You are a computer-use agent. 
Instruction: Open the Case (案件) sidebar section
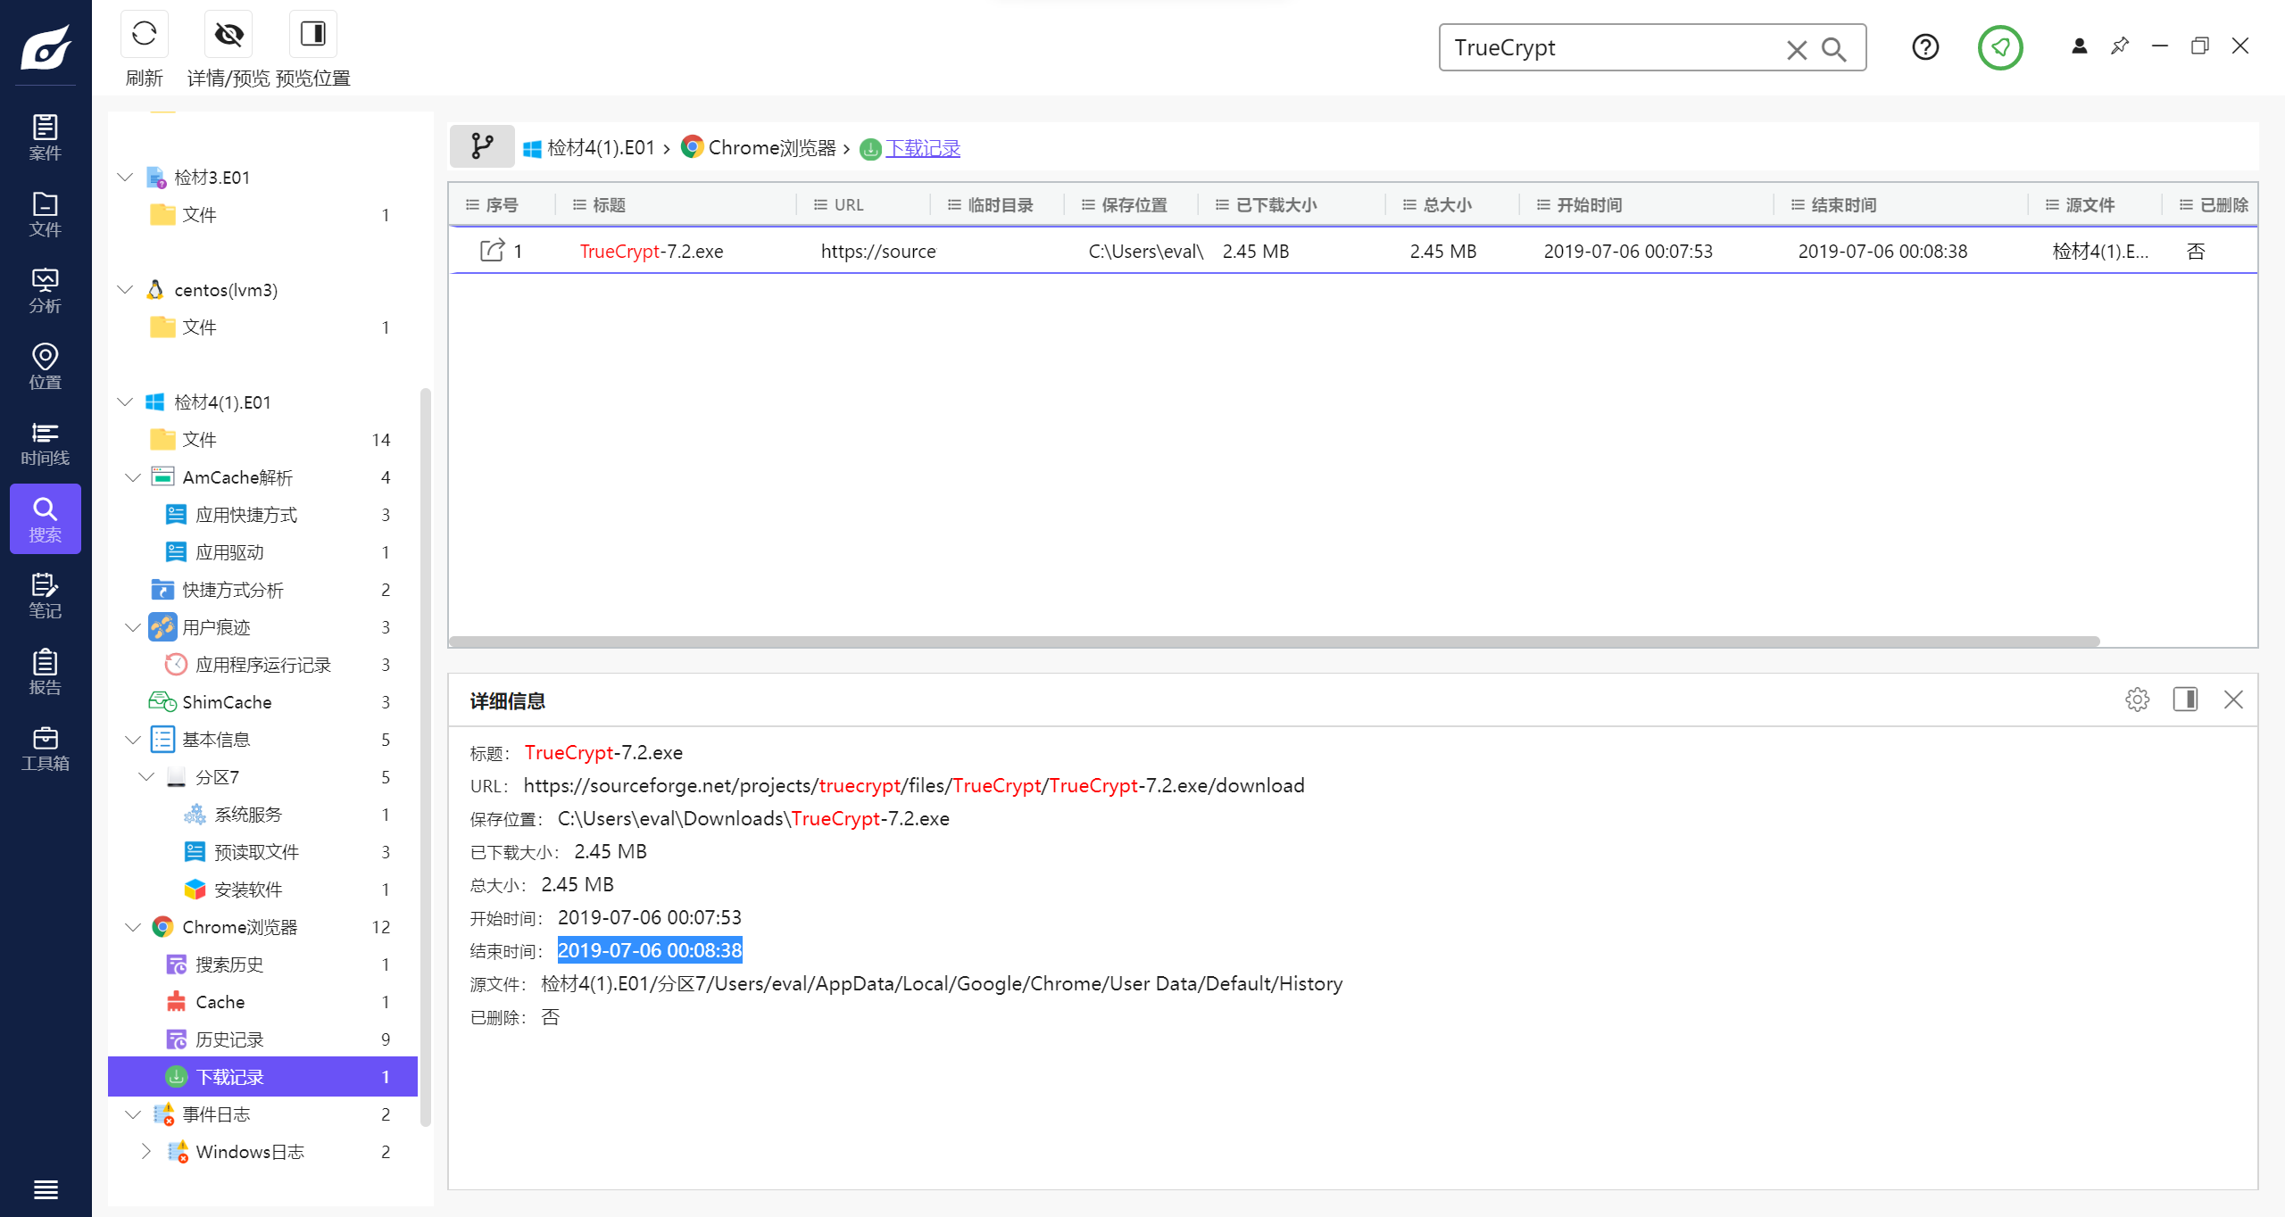click(x=45, y=137)
